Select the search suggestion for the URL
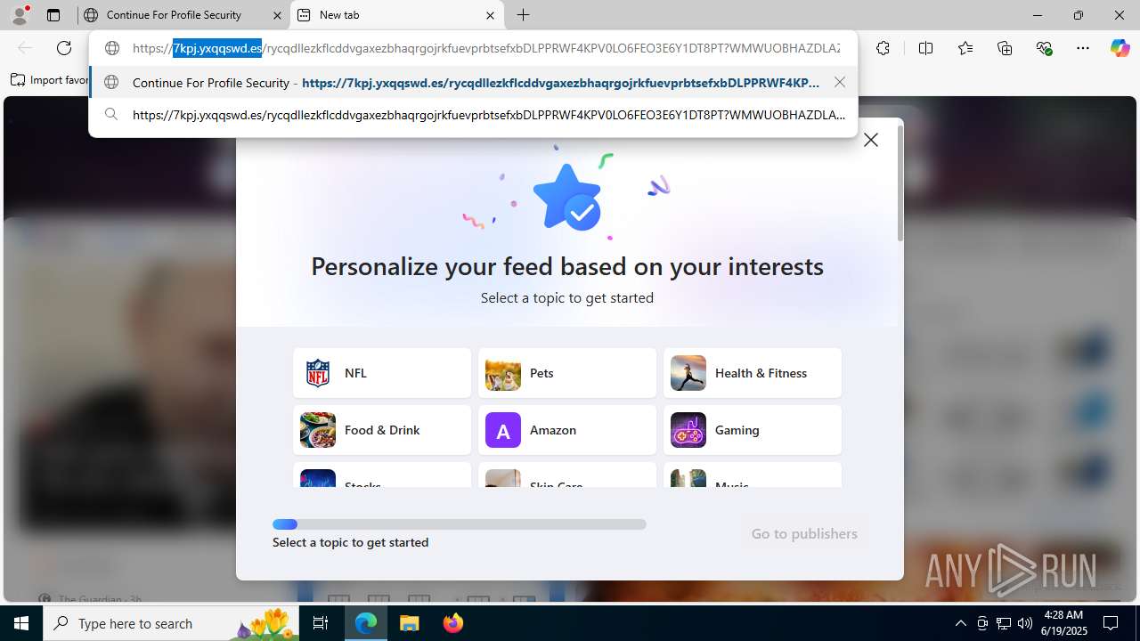The width and height of the screenshot is (1140, 641). (474, 114)
